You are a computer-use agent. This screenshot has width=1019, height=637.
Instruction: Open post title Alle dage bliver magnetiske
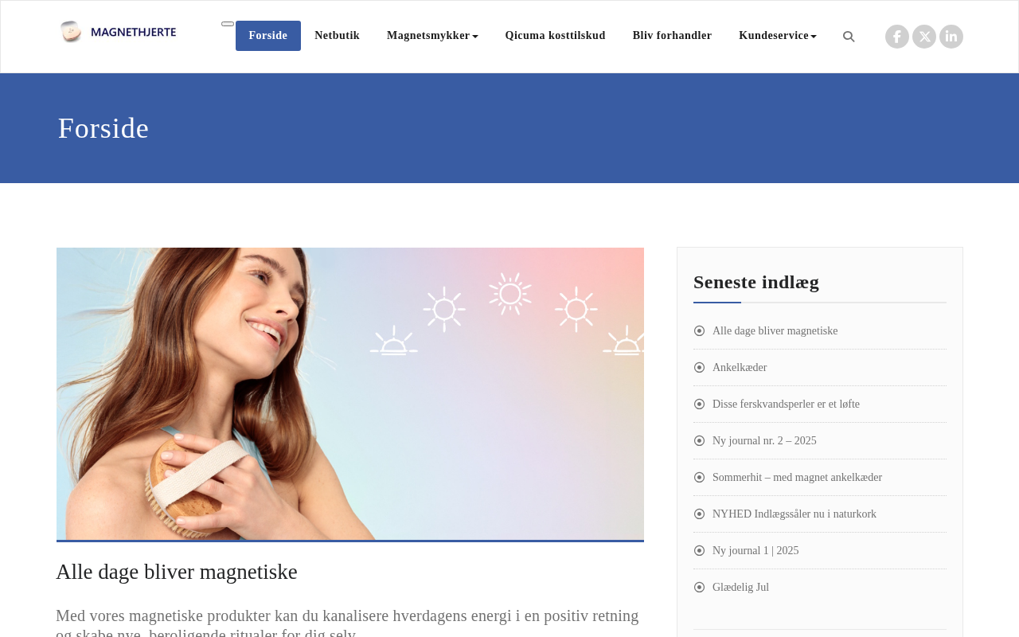pyautogui.click(x=177, y=572)
